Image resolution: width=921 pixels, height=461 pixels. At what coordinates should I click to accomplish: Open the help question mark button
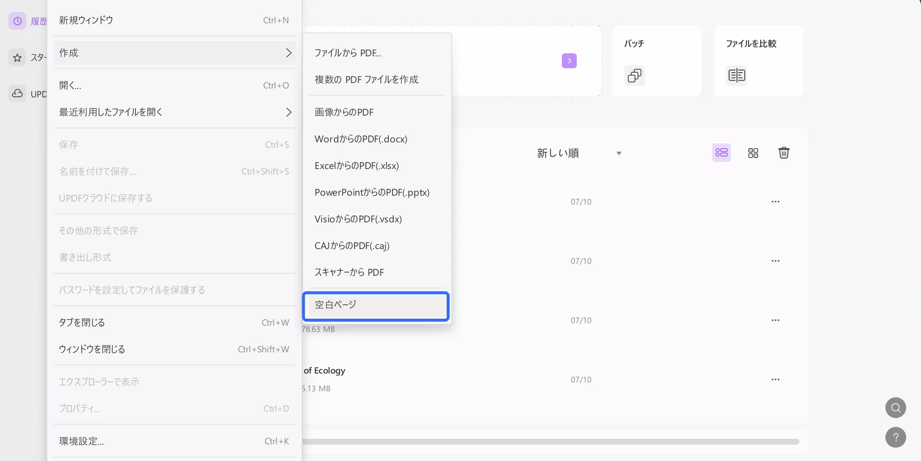coord(896,437)
